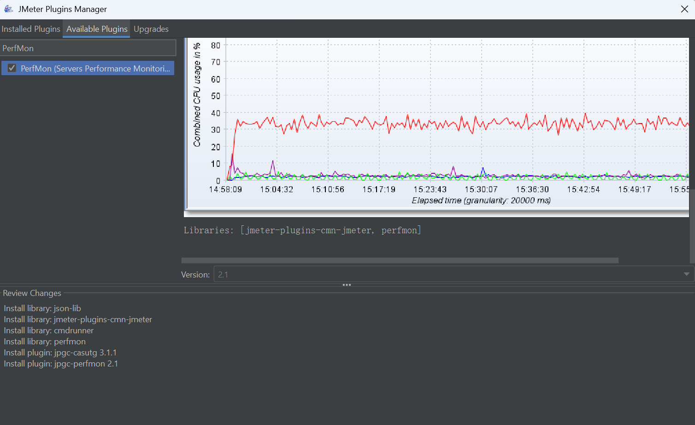Uncheck the PerfMon plugin checkbox
The height and width of the screenshot is (425, 695).
(12, 68)
